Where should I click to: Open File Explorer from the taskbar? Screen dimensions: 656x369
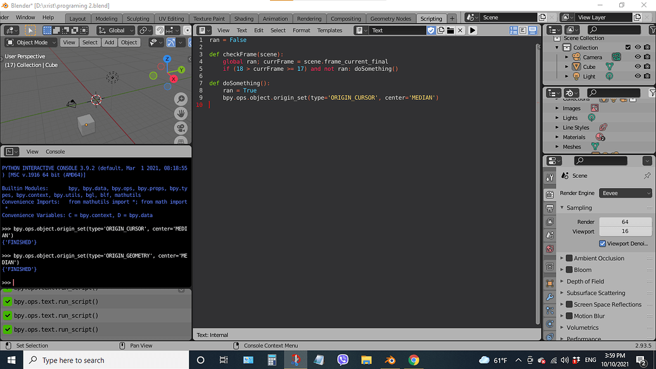click(366, 360)
